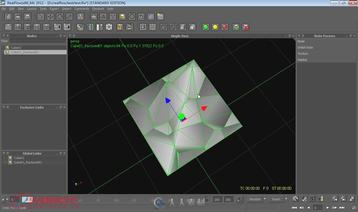Click the save icon with green check
Screen dimensions: 358x212
[236, 27]
